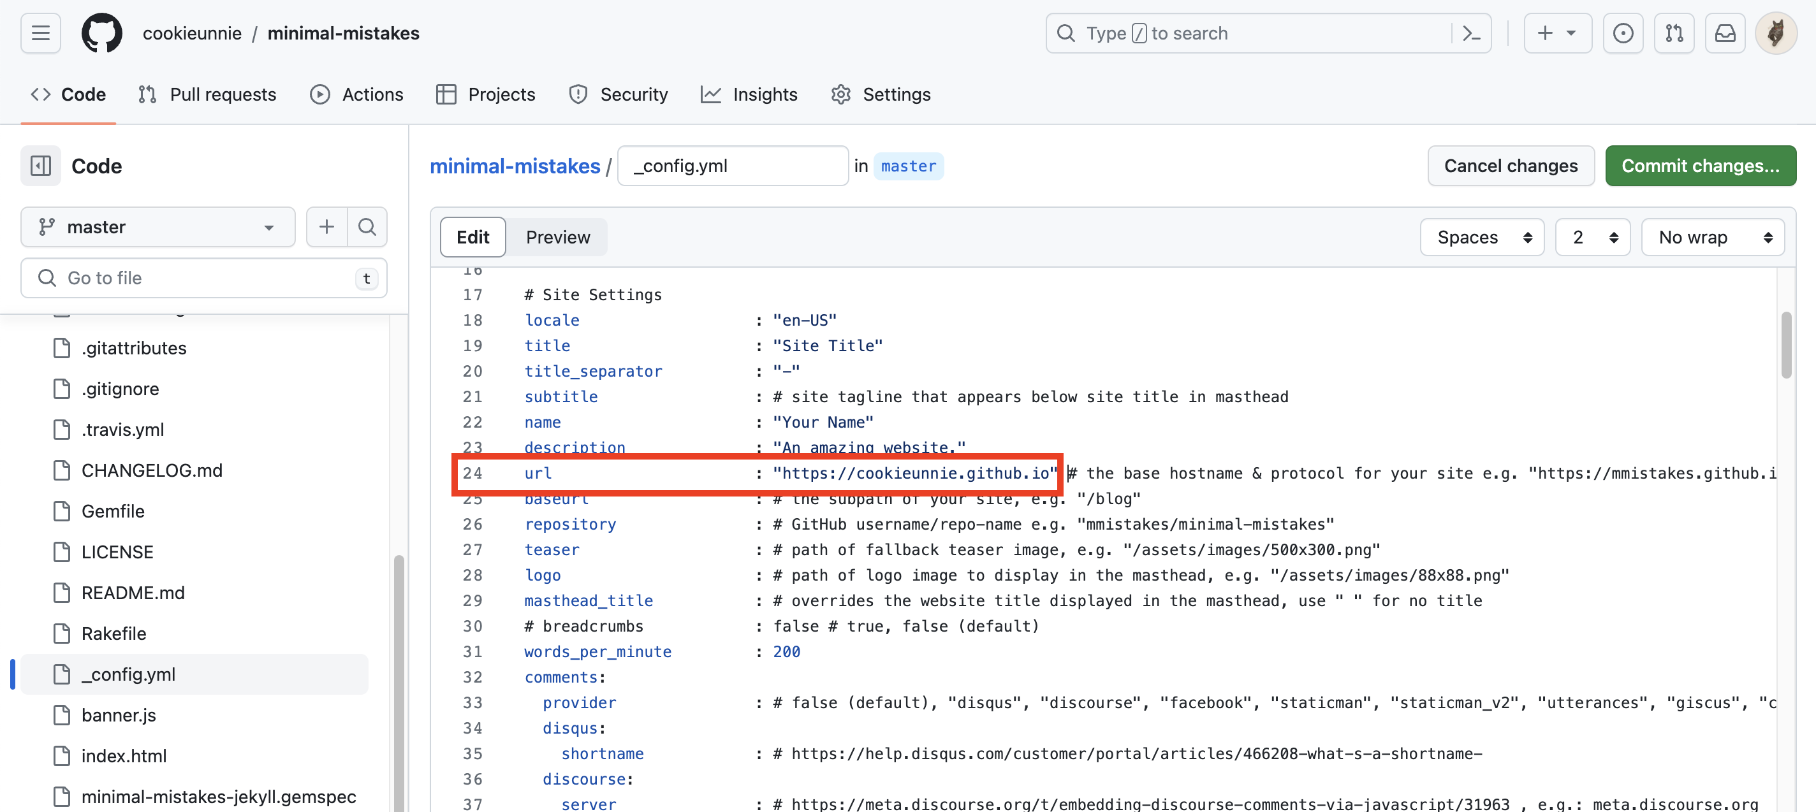The height and width of the screenshot is (812, 1816).
Task: Open banner.js in file tree
Action: tap(119, 714)
